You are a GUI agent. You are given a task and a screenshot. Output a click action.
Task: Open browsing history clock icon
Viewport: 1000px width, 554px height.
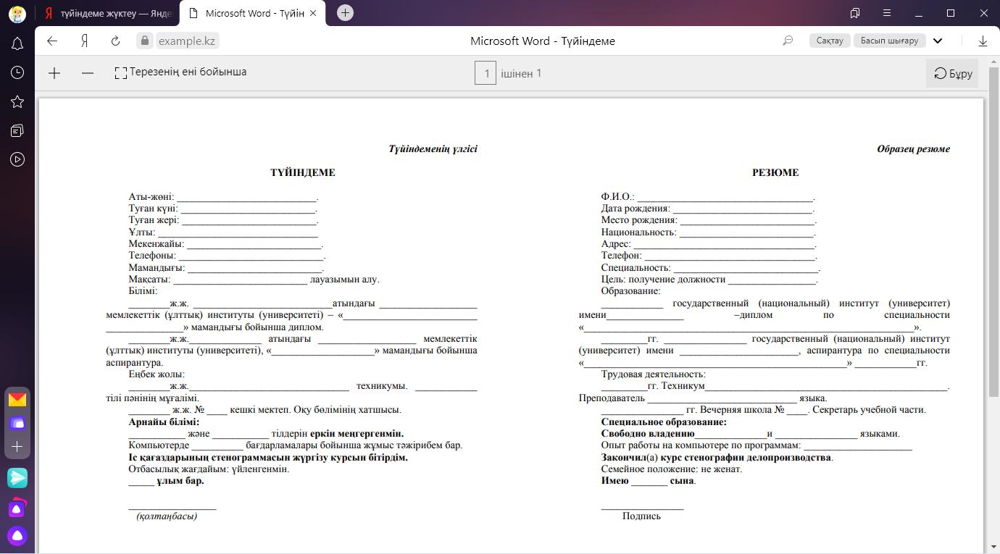pos(17,72)
